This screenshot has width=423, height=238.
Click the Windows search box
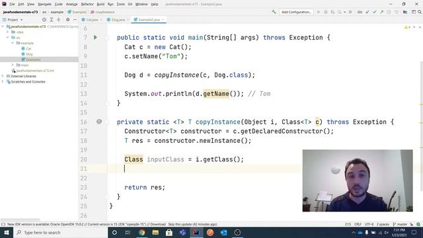click(x=60, y=232)
